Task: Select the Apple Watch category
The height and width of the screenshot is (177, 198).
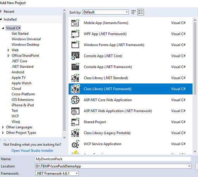Action: pos(21,83)
